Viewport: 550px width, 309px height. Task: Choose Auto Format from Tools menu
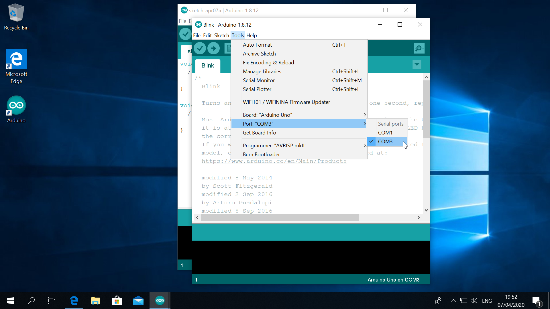pyautogui.click(x=299, y=45)
